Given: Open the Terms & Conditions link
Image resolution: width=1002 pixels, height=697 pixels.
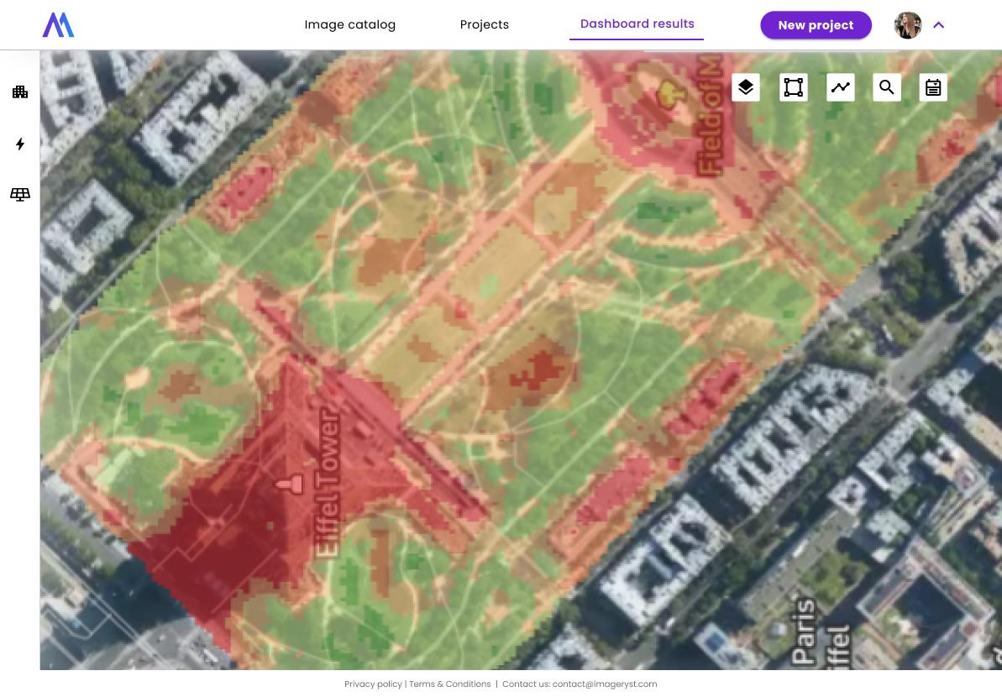Looking at the screenshot, I should (450, 684).
